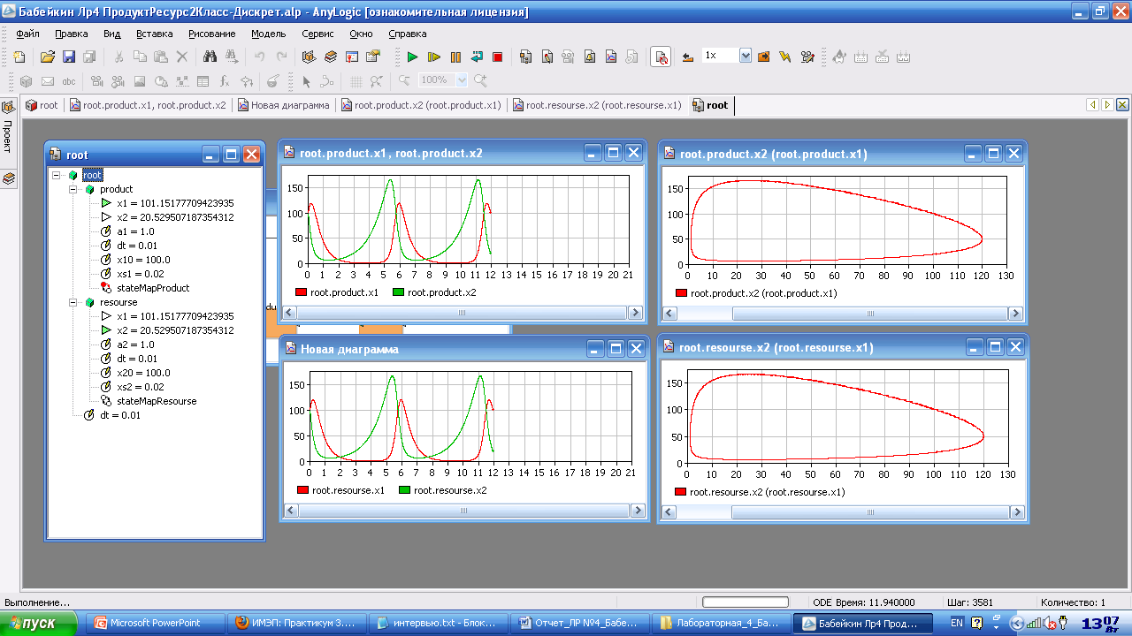The height and width of the screenshot is (636, 1132).
Task: Click the flask experiment toolbar icon
Action: pos(272,81)
